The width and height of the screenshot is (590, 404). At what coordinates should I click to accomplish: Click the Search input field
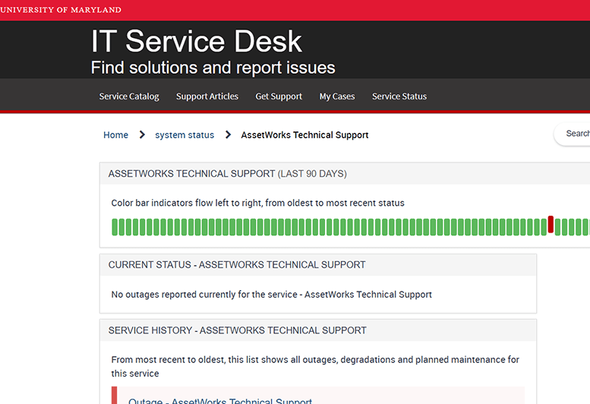click(x=573, y=134)
